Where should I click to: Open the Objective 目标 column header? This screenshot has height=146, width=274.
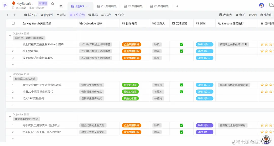tap(98, 23)
